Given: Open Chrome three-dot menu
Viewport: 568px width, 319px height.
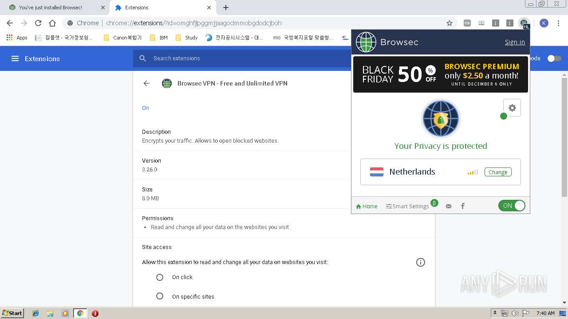Looking at the screenshot, I should [x=558, y=23].
